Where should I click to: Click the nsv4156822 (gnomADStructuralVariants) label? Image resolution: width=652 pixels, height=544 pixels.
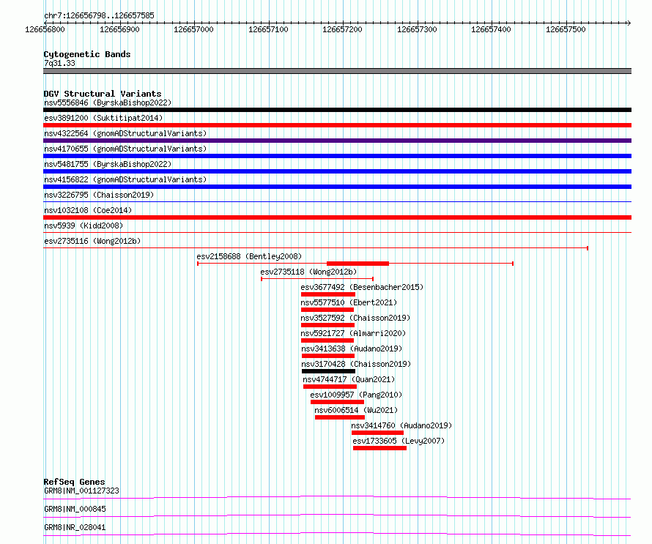(125, 179)
